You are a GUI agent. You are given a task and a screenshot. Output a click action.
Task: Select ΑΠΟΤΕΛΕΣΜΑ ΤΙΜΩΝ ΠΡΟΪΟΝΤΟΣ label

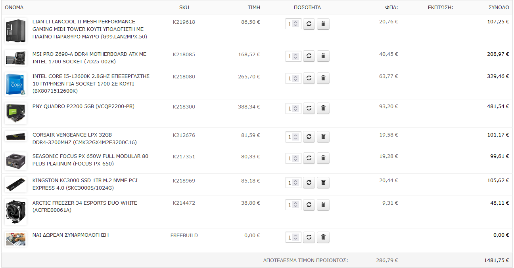306,260
